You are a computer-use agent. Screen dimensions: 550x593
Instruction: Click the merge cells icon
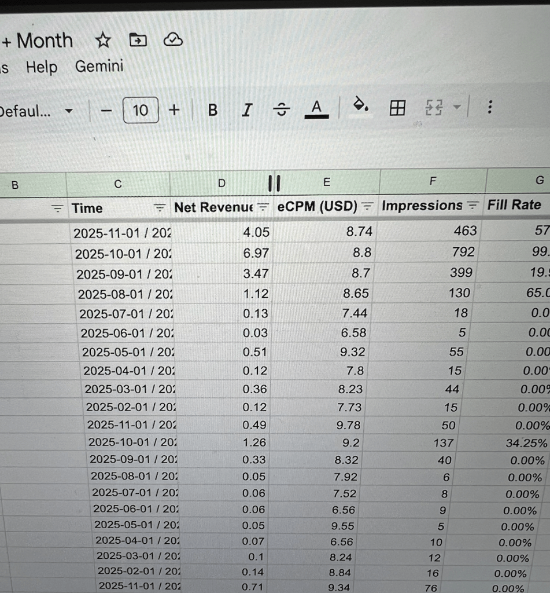433,107
